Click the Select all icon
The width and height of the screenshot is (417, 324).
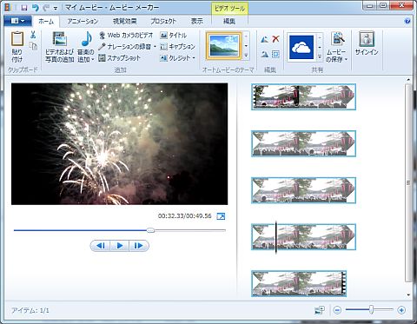[x=275, y=54]
